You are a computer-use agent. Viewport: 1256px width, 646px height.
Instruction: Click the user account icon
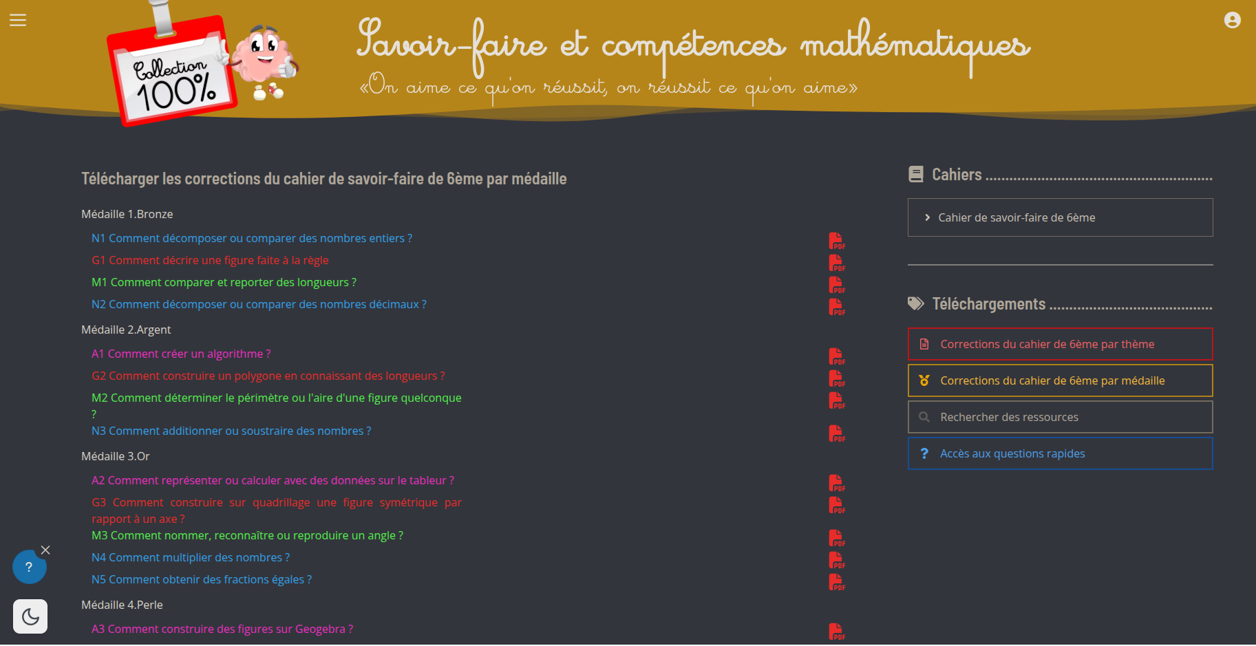tap(1232, 21)
